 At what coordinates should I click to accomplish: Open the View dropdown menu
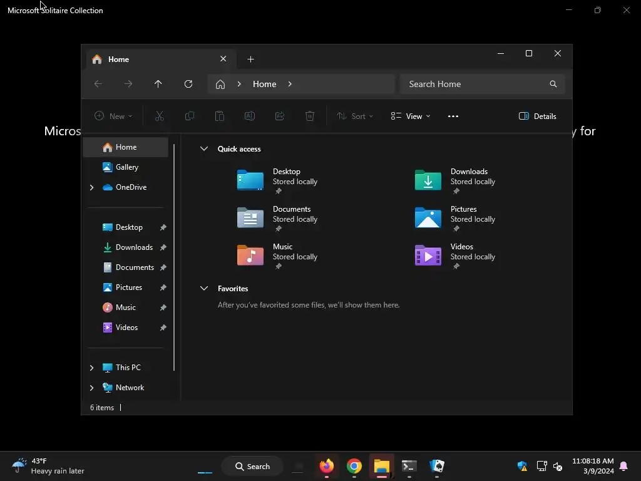pyautogui.click(x=411, y=116)
